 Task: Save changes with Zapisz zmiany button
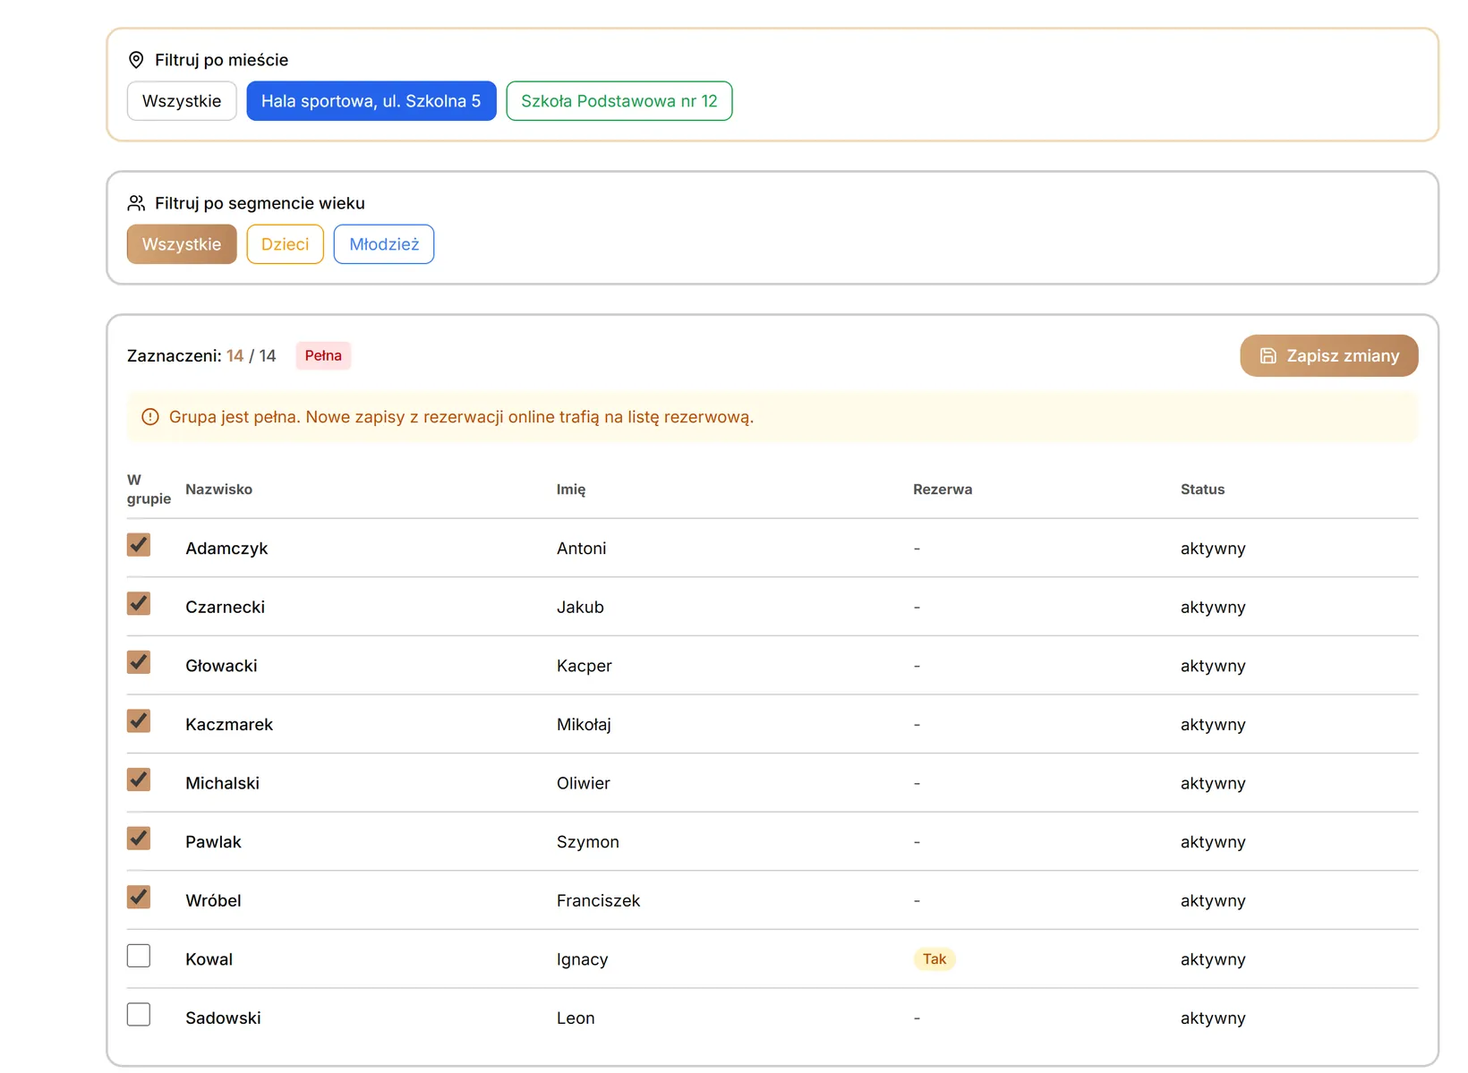(x=1329, y=356)
